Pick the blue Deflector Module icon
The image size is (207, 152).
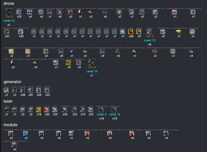(x=26, y=133)
